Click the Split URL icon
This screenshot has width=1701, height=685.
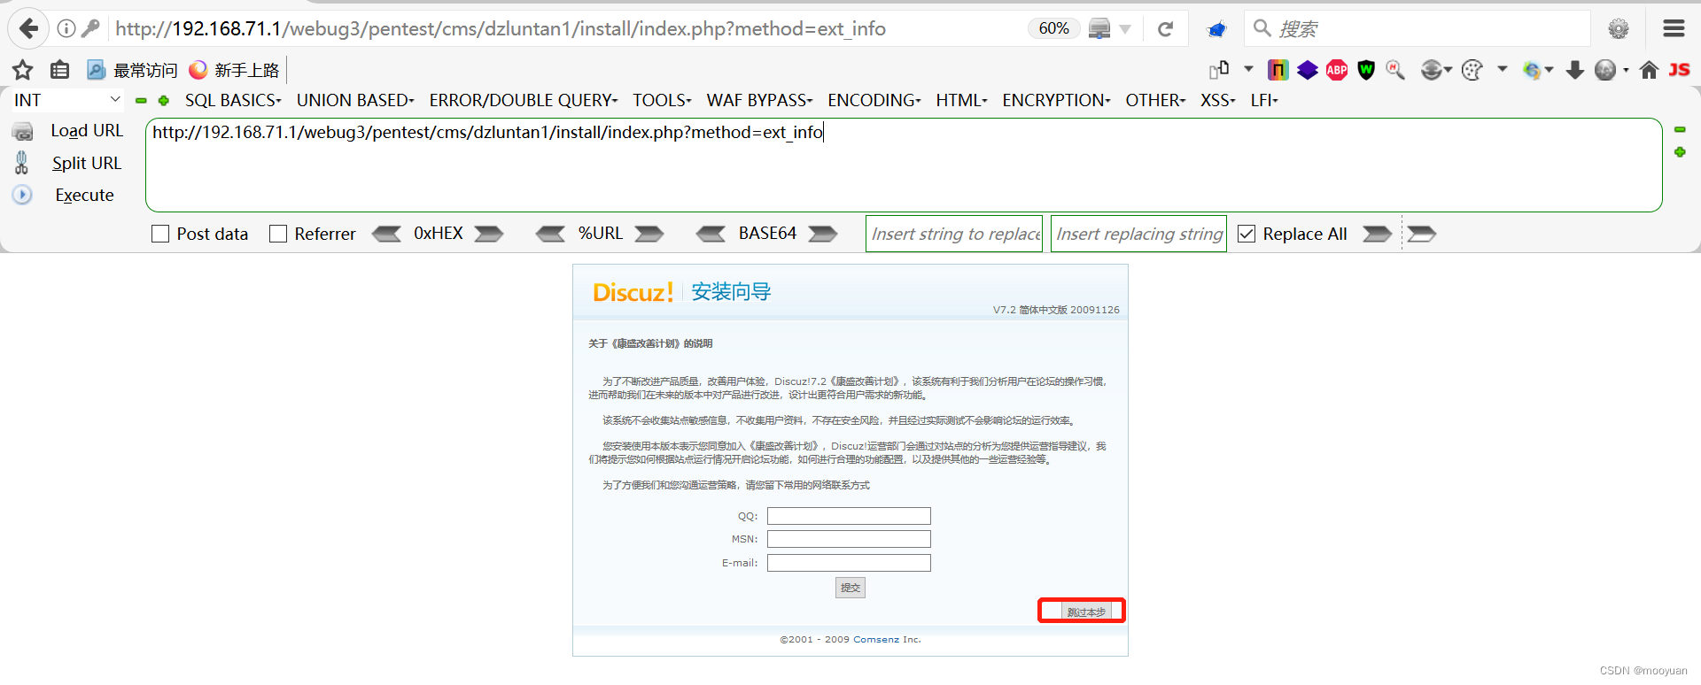click(x=22, y=163)
